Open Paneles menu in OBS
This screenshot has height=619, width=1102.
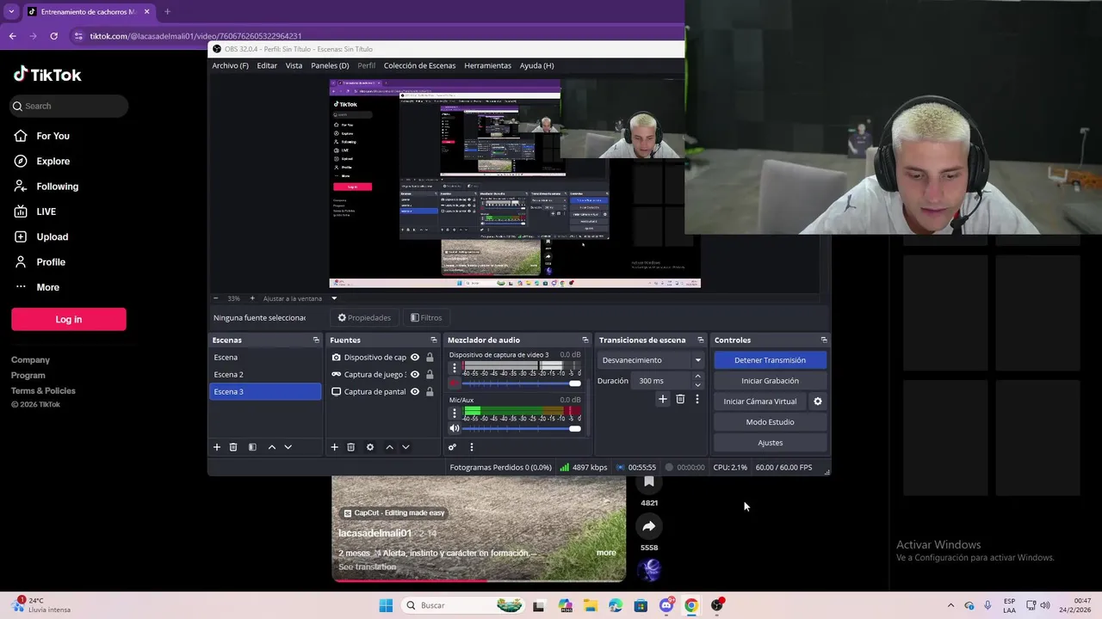point(330,65)
